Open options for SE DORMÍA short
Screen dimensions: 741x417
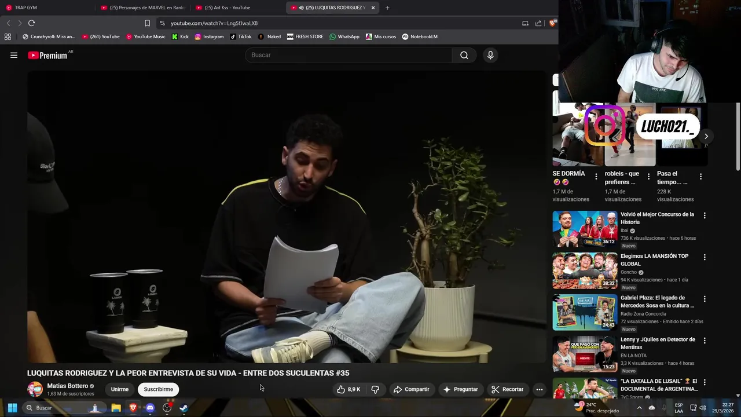coord(596,177)
